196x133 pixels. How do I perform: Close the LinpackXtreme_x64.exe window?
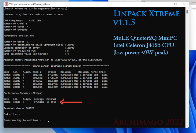click(x=184, y=4)
